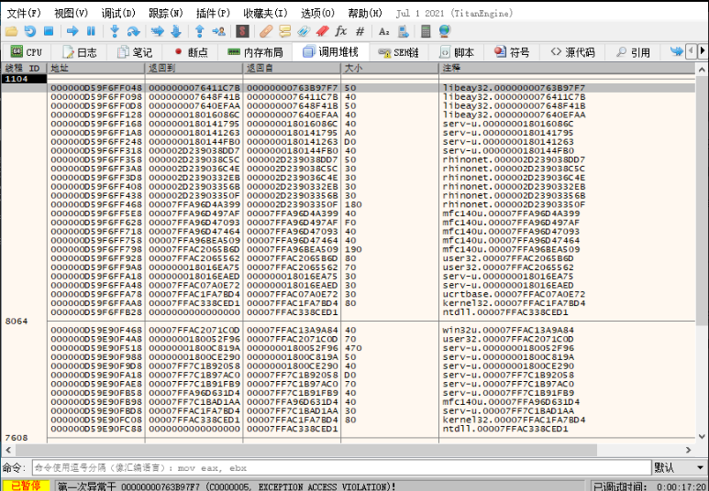
Task: Run to user code icon
Action: point(219,31)
